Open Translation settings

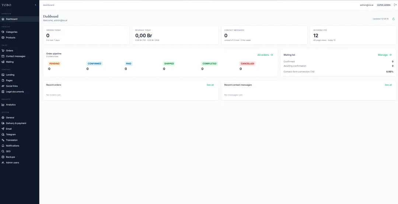[20, 140]
